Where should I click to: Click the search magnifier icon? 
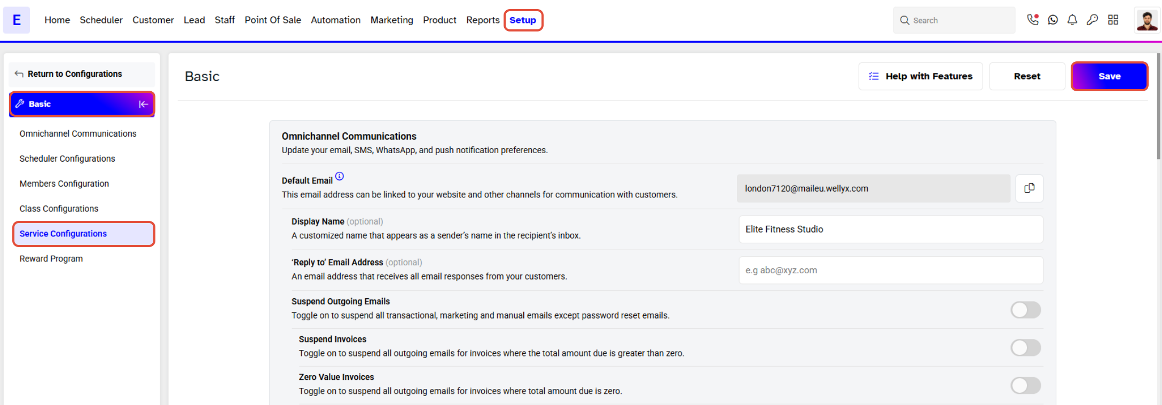point(905,20)
